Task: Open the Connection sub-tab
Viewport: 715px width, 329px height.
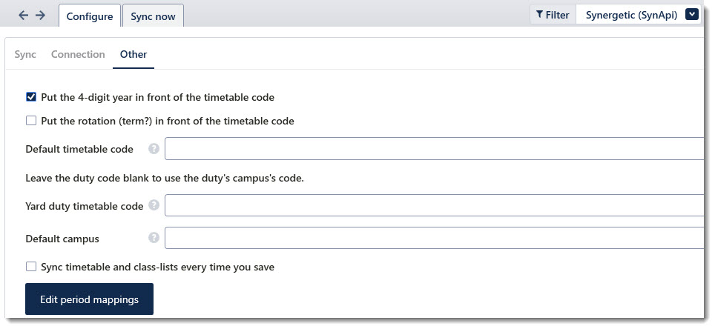Action: 78,54
